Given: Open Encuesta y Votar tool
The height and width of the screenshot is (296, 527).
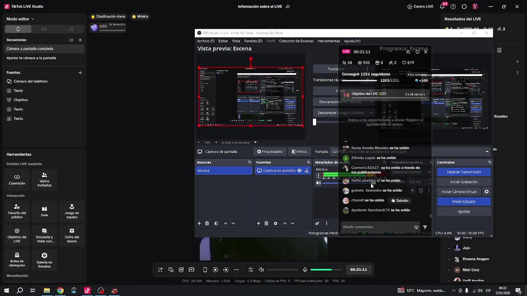Looking at the screenshot, I should pos(44,236).
